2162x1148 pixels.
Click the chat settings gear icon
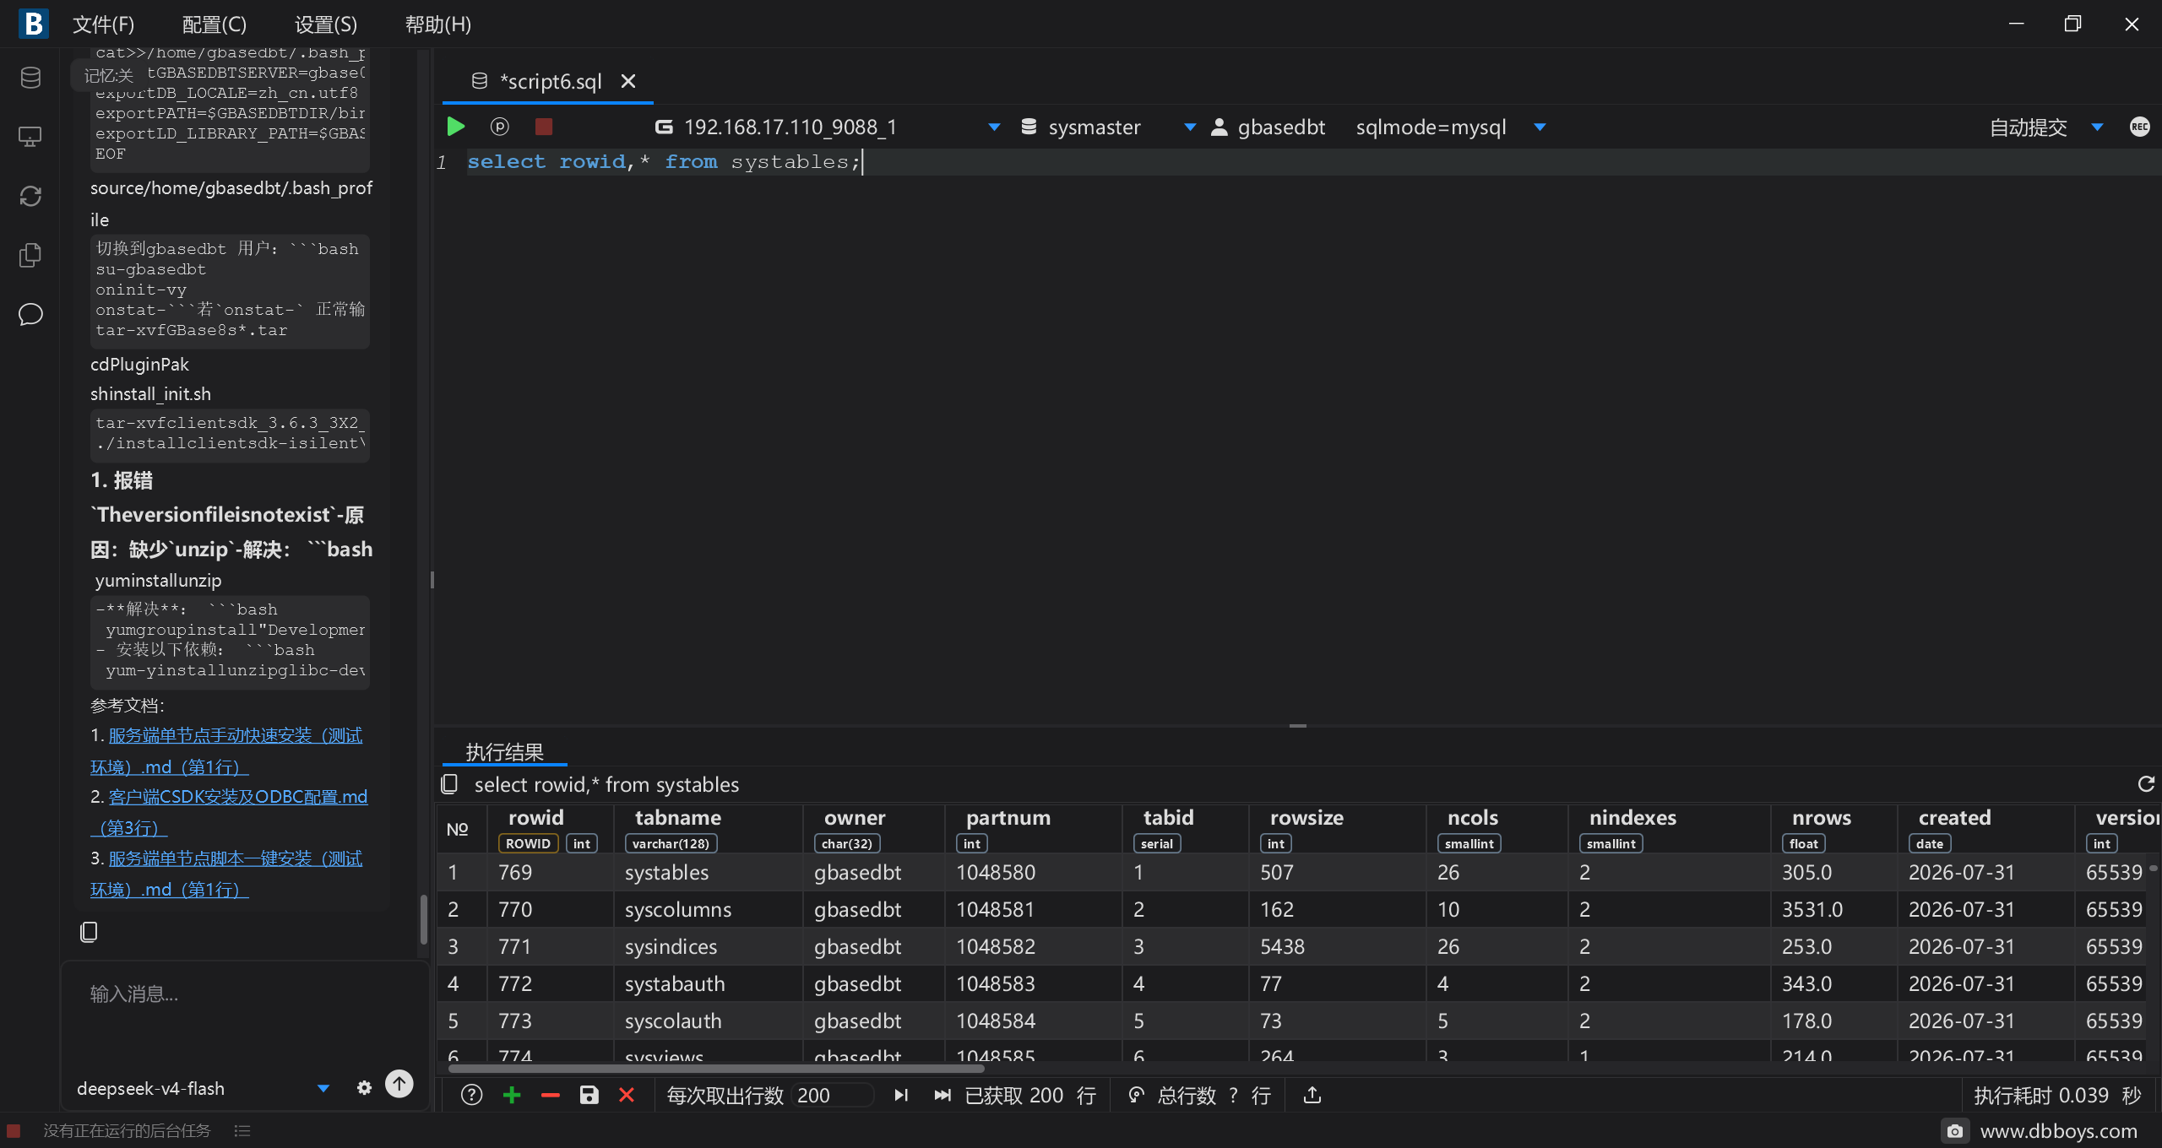pos(364,1087)
